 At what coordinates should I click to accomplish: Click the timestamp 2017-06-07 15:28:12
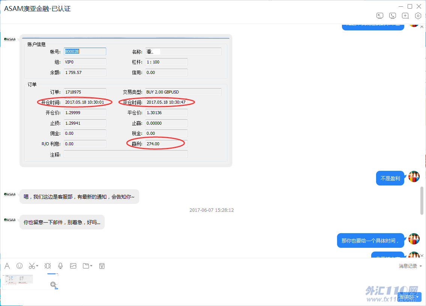(x=212, y=210)
